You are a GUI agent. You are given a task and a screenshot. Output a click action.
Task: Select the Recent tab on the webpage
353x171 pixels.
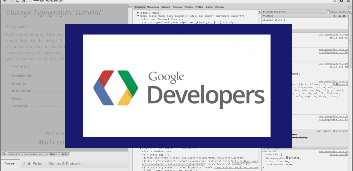click(11, 164)
